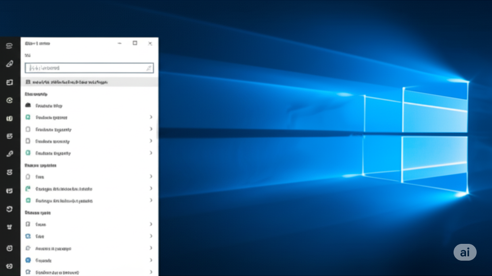Click the fourth sidebar icon from top, circular C-shape
Image resolution: width=492 pixels, height=276 pixels.
[10, 100]
